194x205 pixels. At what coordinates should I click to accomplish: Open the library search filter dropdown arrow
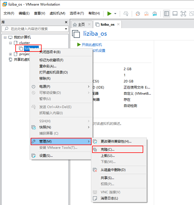(66, 29)
